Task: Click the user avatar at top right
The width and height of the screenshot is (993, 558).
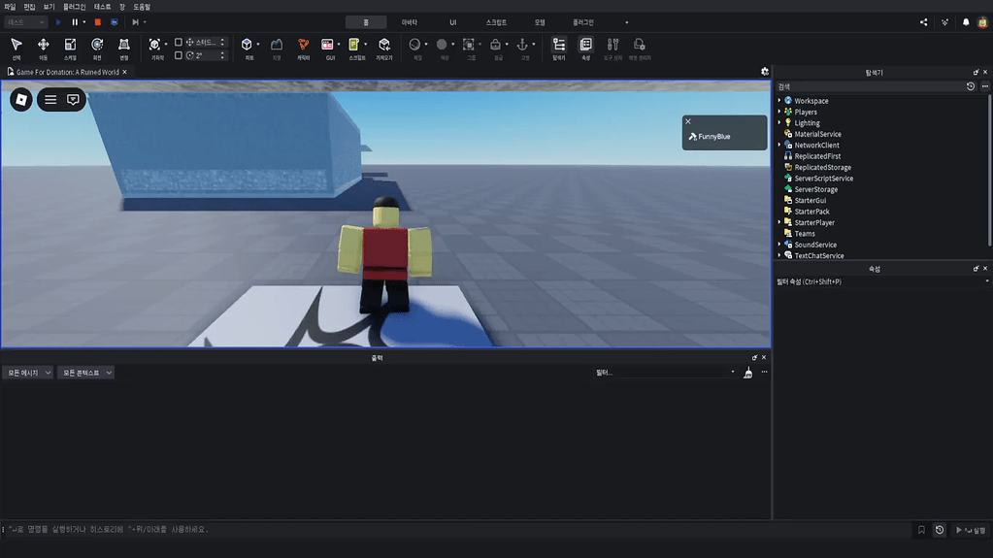Action: [982, 22]
